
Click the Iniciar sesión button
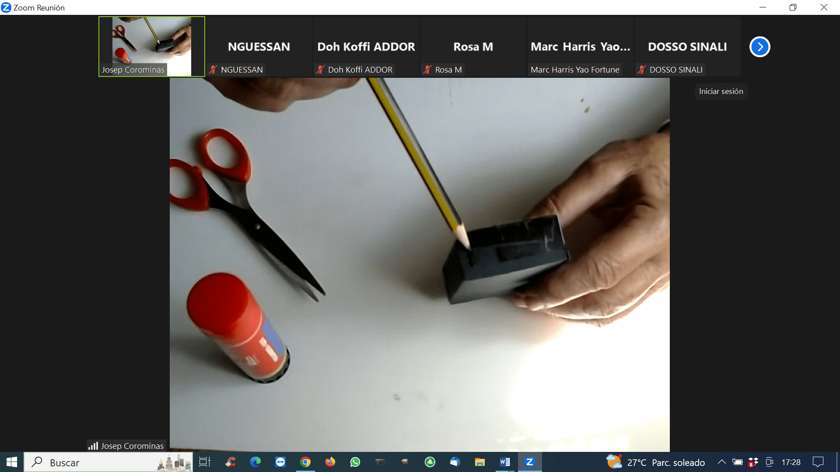click(721, 91)
